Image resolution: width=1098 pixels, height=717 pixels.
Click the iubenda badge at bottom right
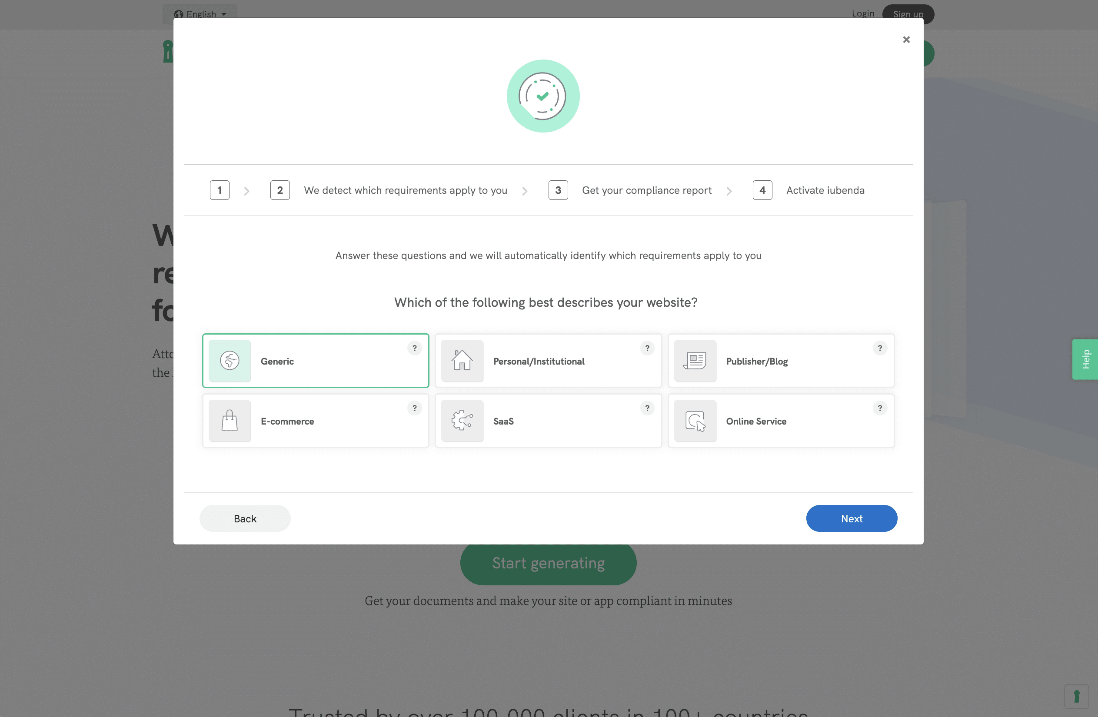pos(1077,696)
